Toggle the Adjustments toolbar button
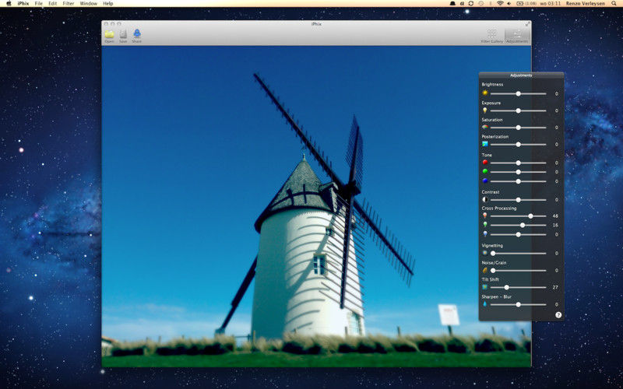This screenshot has width=623, height=389. point(517,36)
